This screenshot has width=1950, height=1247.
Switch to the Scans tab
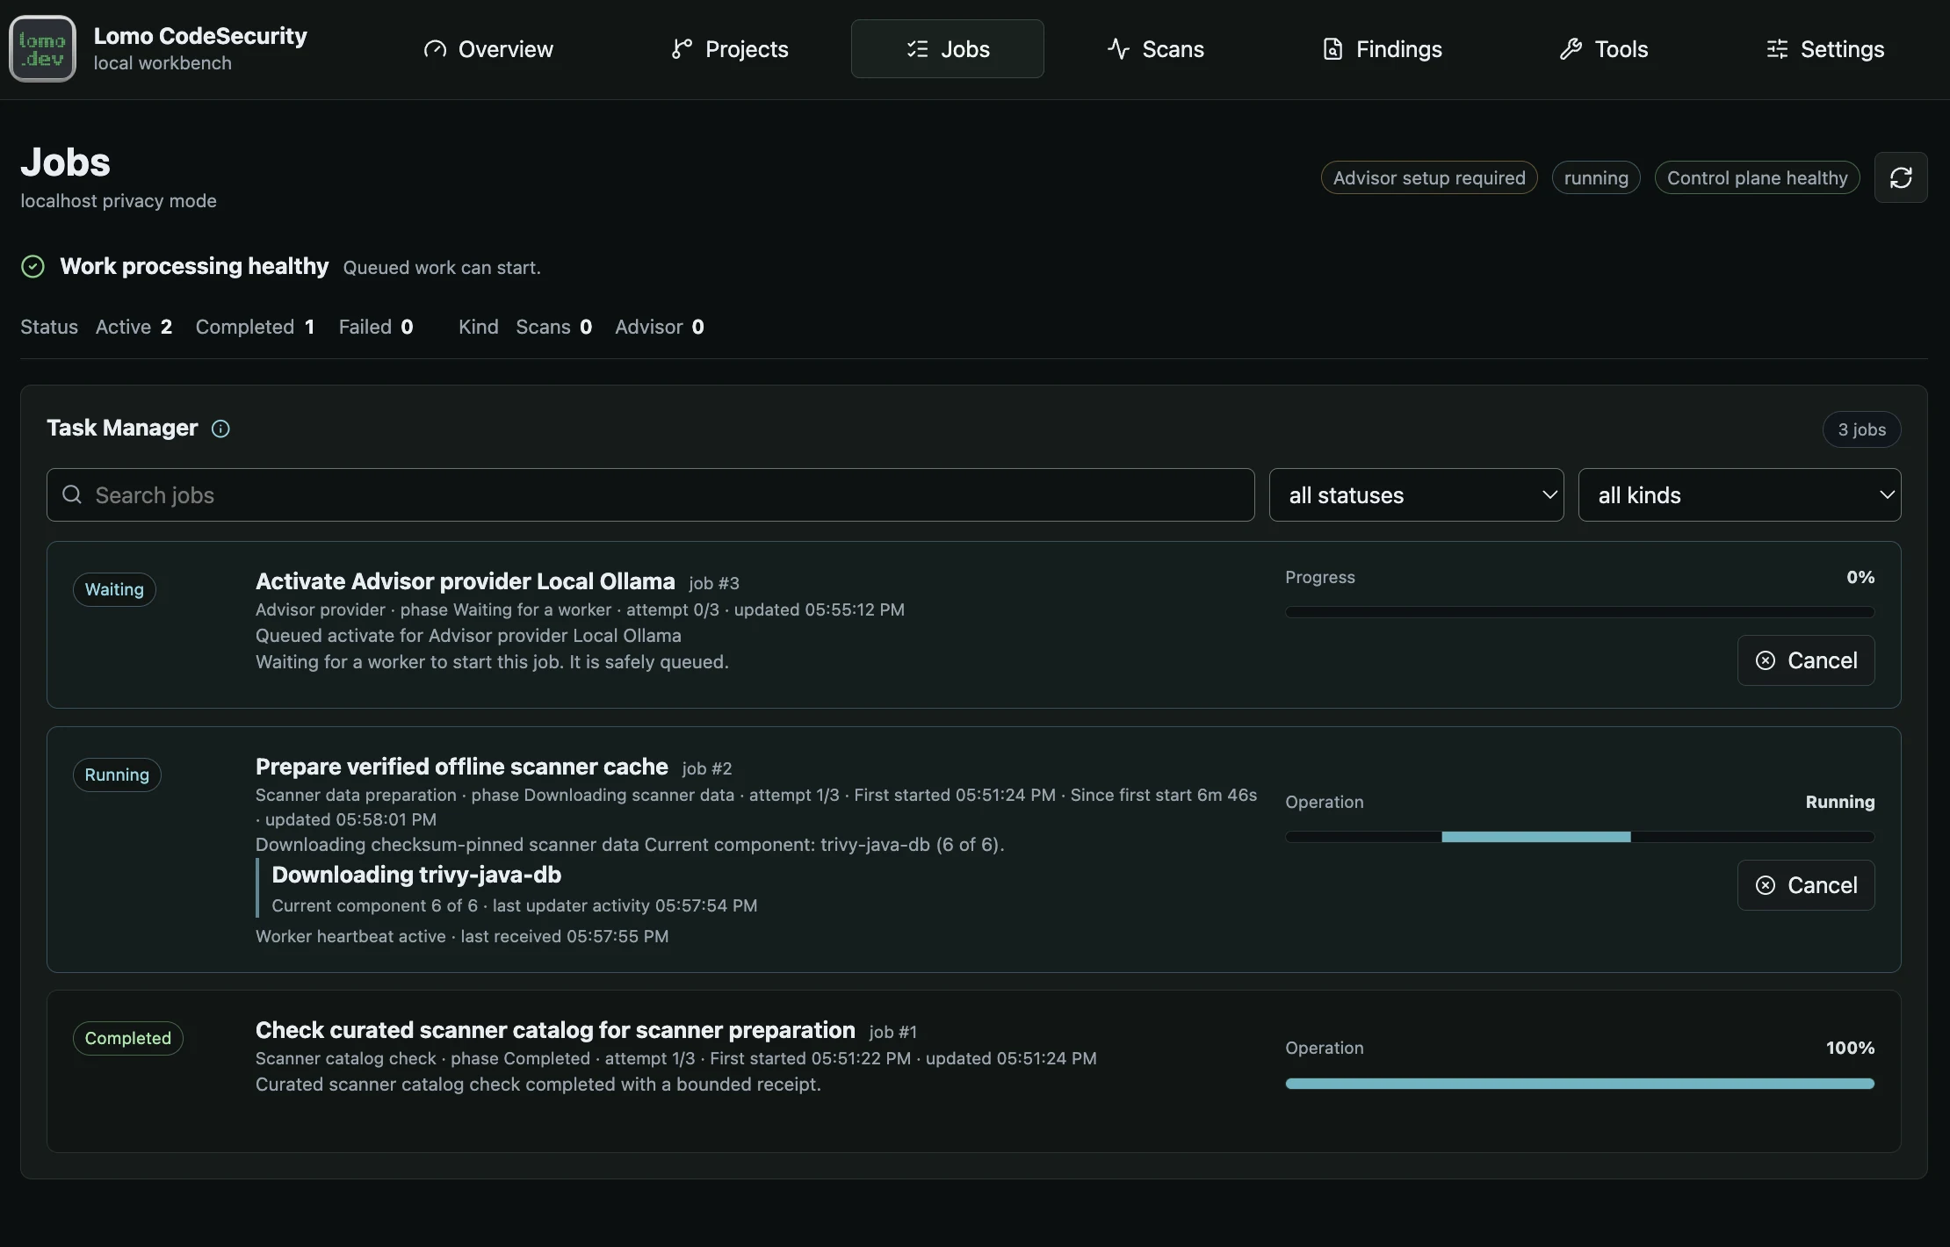click(1156, 49)
